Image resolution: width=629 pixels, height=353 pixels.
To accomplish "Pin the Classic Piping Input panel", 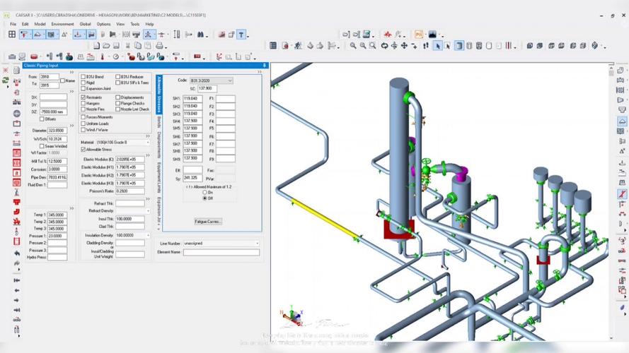I will (265, 65).
